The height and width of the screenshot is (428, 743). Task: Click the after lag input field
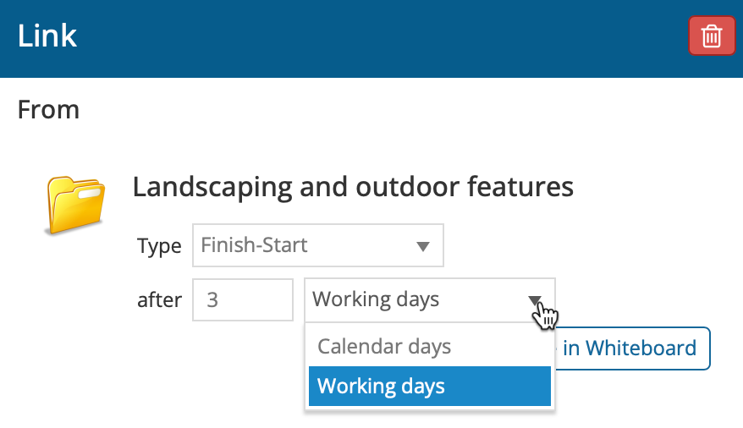pyautogui.click(x=243, y=299)
